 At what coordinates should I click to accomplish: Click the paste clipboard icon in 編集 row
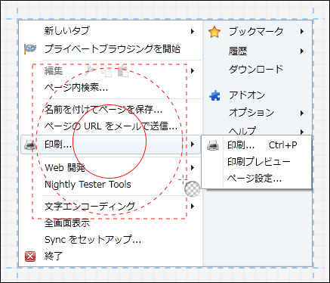[x=123, y=71]
